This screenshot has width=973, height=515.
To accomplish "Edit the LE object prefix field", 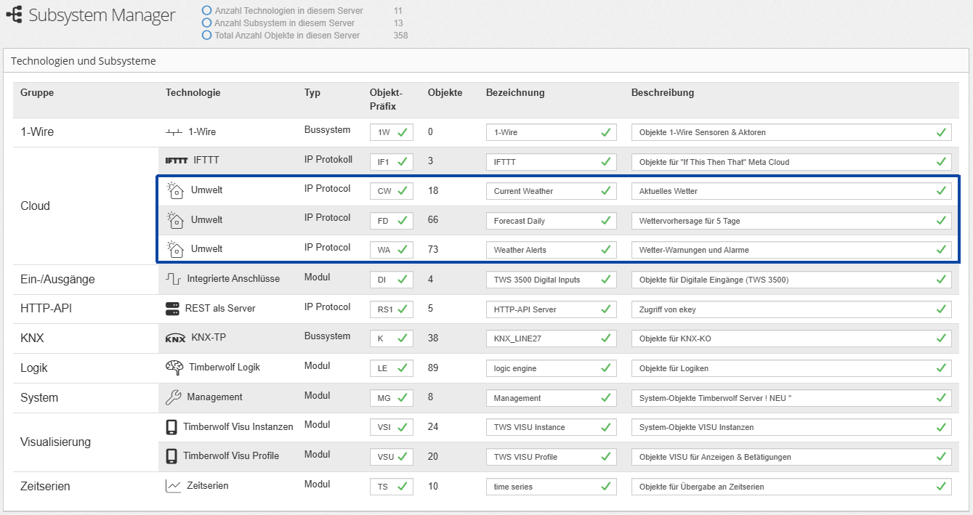I will (x=384, y=368).
